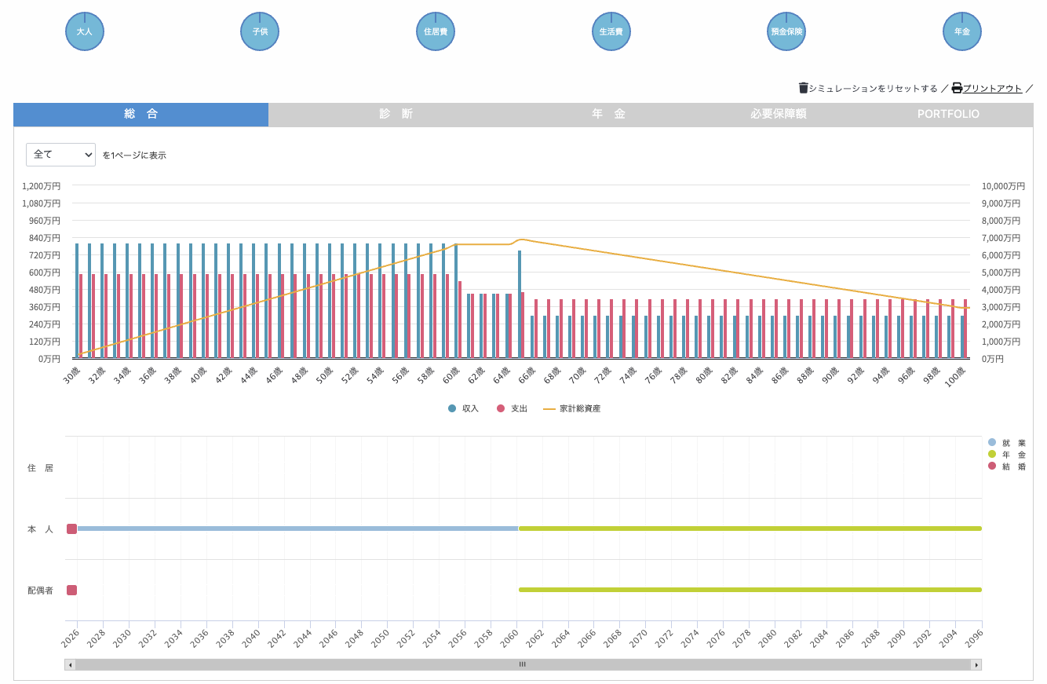
Task: Open the 生活費 circle icon
Action: point(611,32)
